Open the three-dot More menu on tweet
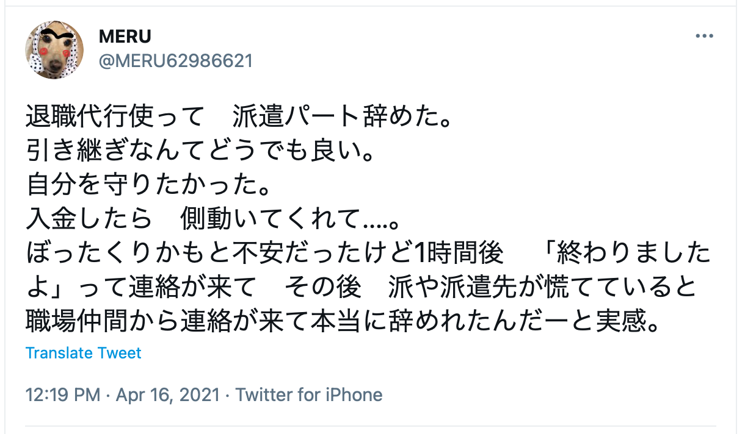This screenshot has width=745, height=434. [704, 37]
